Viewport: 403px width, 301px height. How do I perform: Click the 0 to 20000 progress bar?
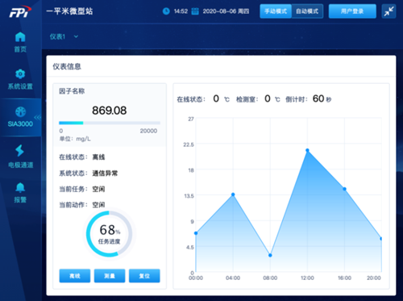tap(110, 123)
